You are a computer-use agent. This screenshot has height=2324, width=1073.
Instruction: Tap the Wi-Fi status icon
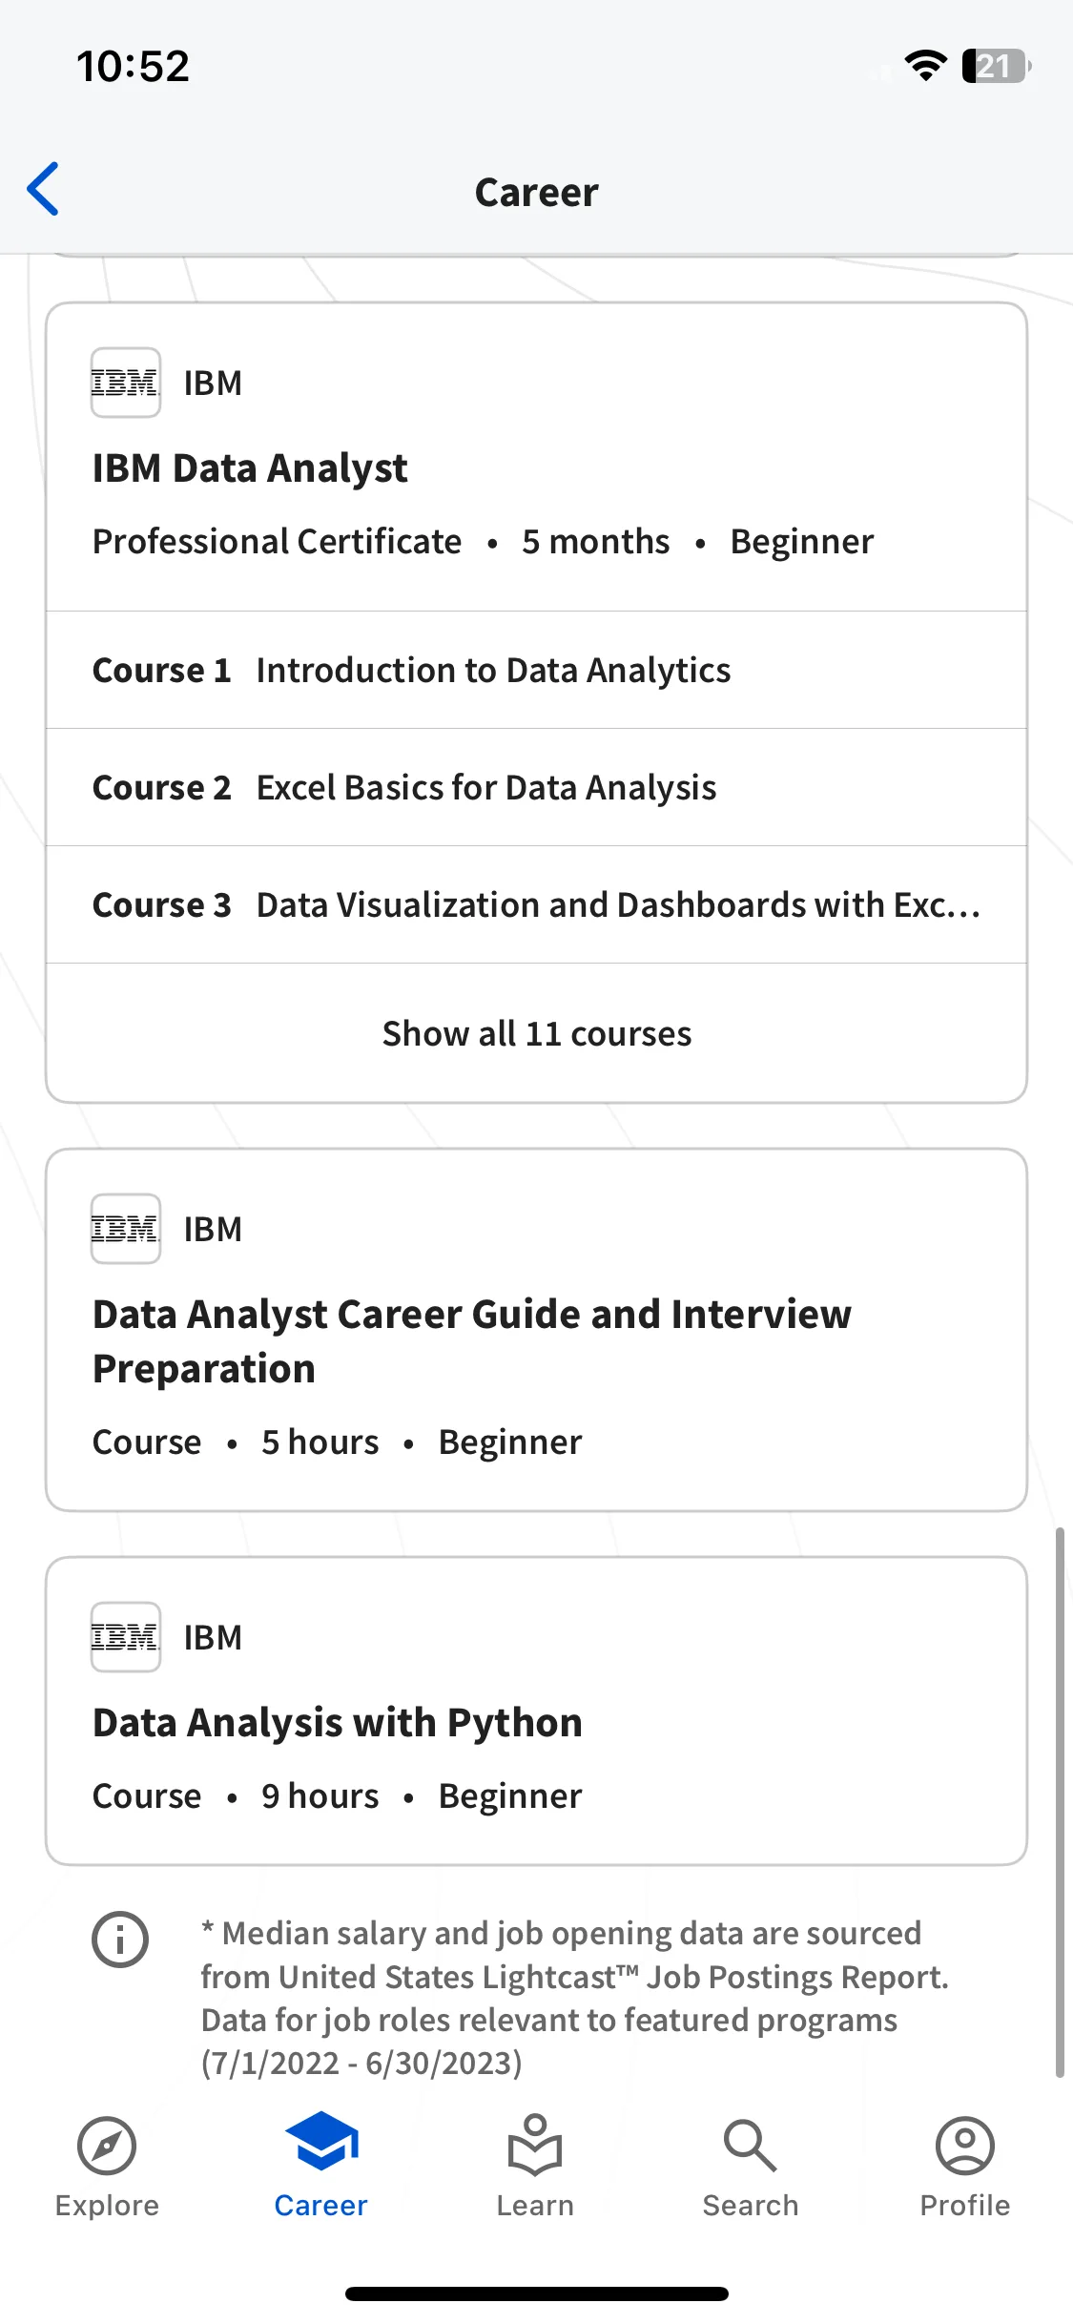[924, 66]
